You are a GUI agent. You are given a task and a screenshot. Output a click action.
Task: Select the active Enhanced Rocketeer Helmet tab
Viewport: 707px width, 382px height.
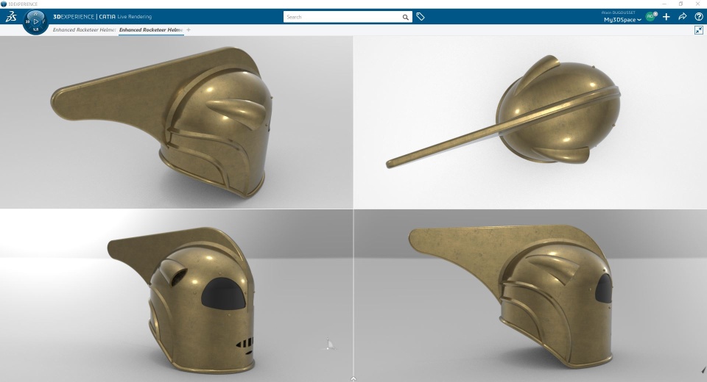point(151,29)
